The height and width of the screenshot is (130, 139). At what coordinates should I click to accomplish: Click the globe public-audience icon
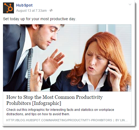pyautogui.click(x=51, y=10)
